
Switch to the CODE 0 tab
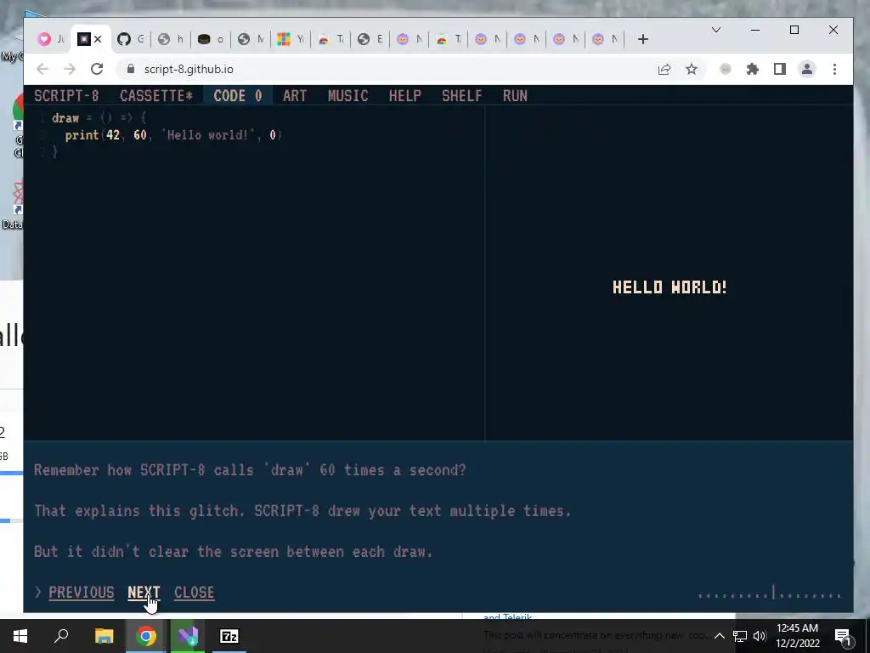(x=238, y=95)
